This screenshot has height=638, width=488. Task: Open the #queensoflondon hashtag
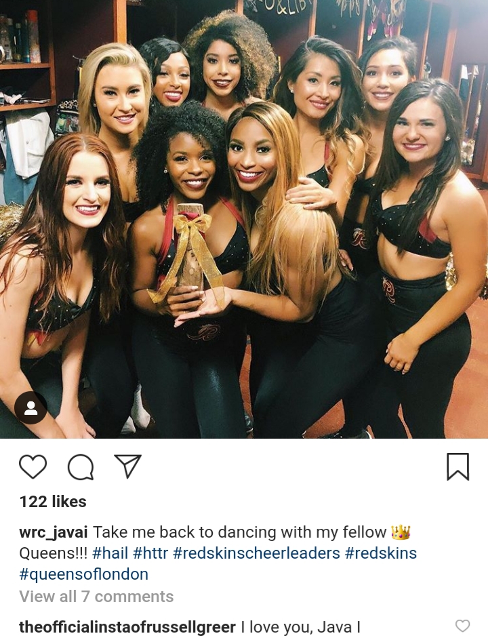coord(84,574)
